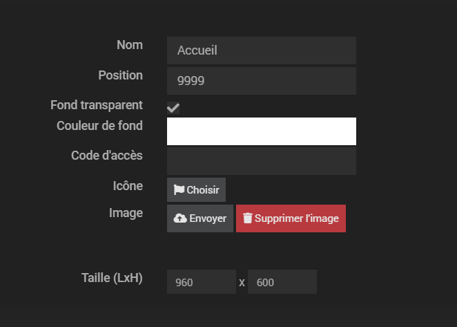Select the height field showing 600

(282, 282)
